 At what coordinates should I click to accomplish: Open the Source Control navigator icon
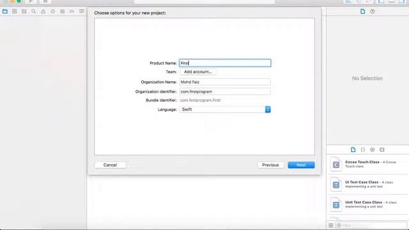15,11
